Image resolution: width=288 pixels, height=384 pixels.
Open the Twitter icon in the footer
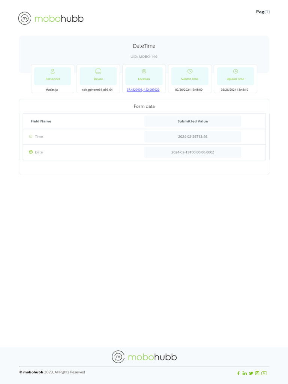251,373
